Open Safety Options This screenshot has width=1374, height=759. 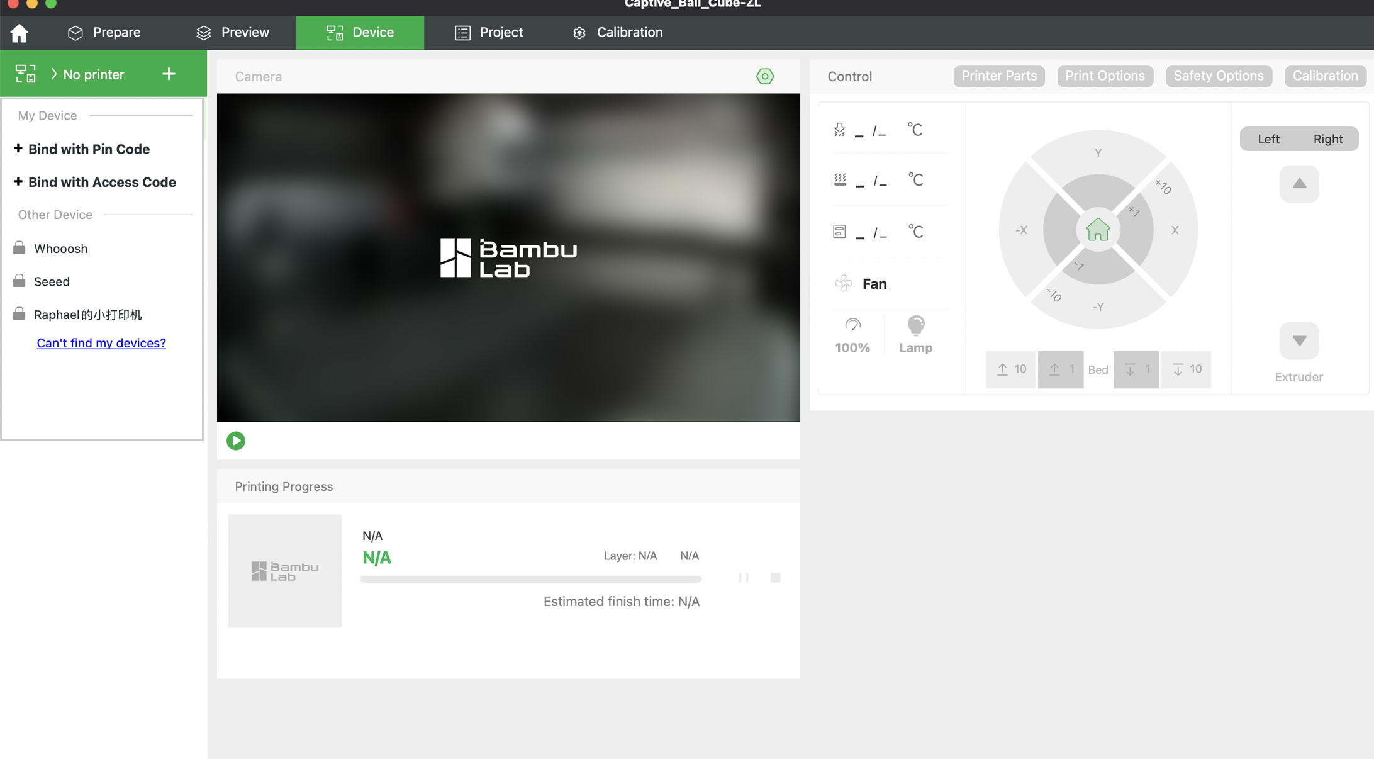click(1219, 76)
